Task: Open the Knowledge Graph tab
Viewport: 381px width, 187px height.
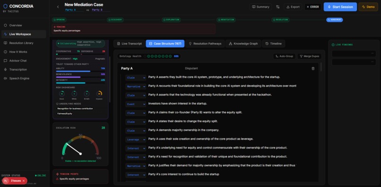Action: (x=243, y=44)
